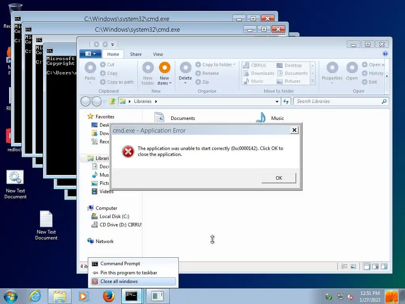
Task: Choose Desktop in Move to folder gallery
Action: tap(289, 65)
